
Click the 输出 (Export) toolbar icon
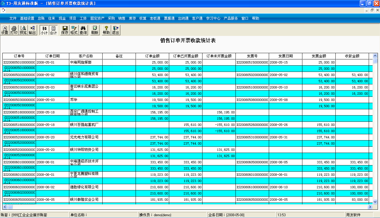click(x=32, y=30)
